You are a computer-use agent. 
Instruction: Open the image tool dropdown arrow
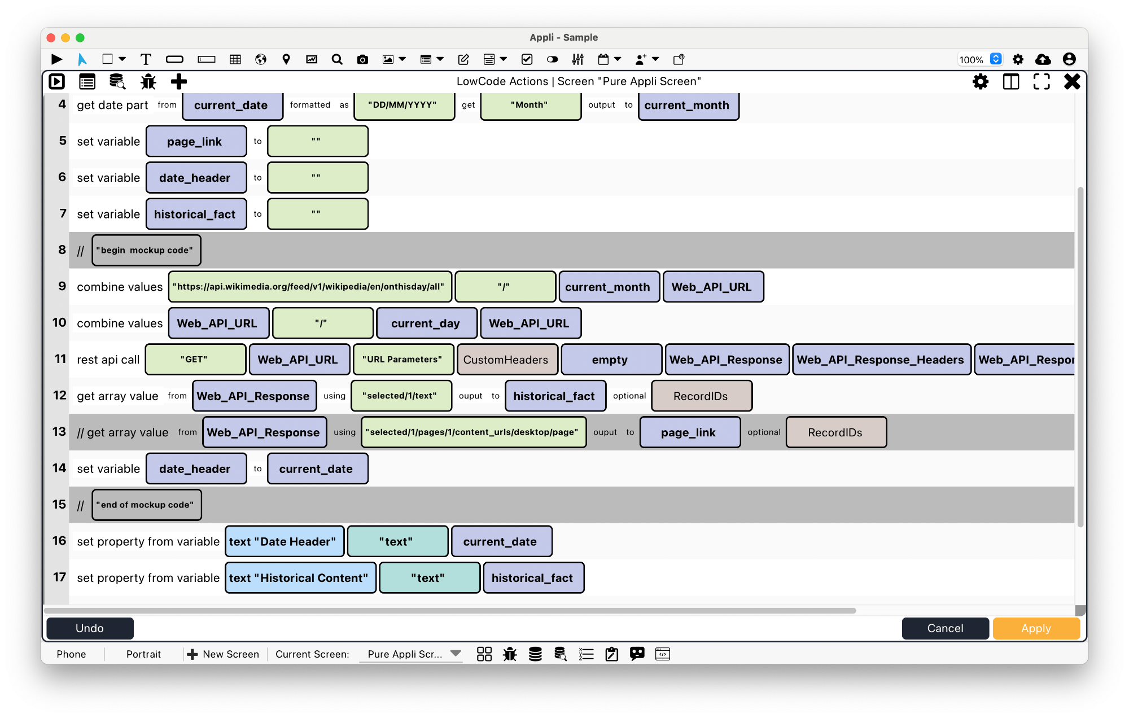402,59
